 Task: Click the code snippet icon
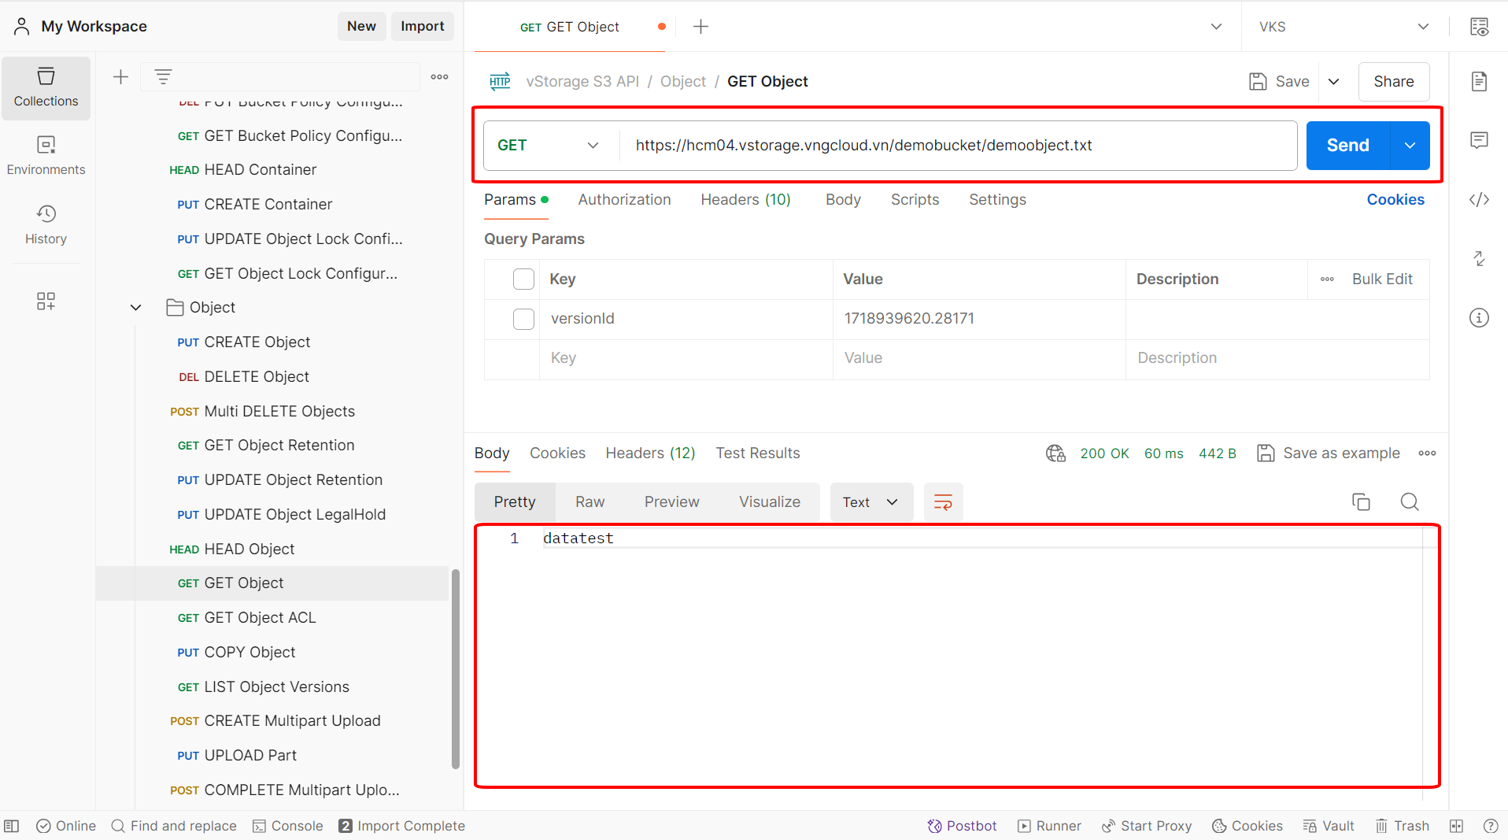1479,200
